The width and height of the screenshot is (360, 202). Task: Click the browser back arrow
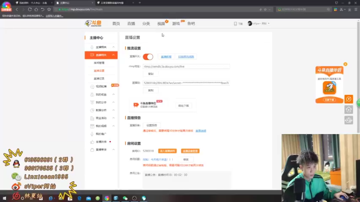tap(17, 9)
